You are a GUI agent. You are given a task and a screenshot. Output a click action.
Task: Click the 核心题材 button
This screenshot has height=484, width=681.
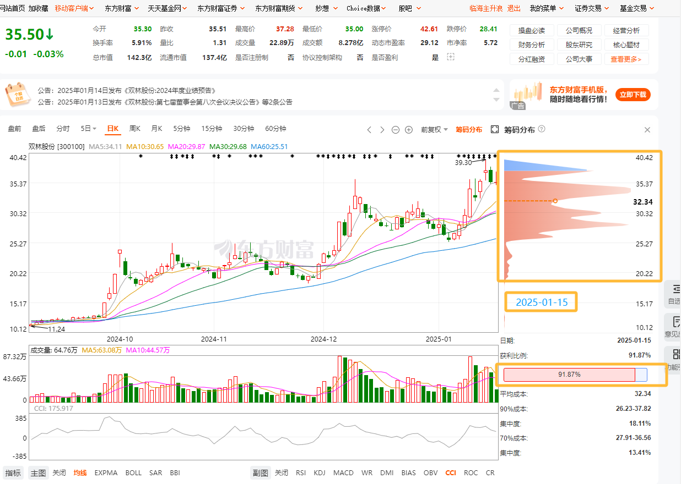pos(626,45)
